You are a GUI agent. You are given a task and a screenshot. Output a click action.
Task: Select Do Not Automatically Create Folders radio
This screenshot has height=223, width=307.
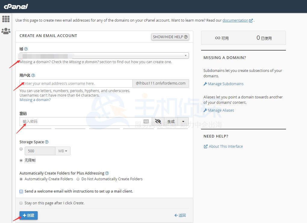point(78,179)
